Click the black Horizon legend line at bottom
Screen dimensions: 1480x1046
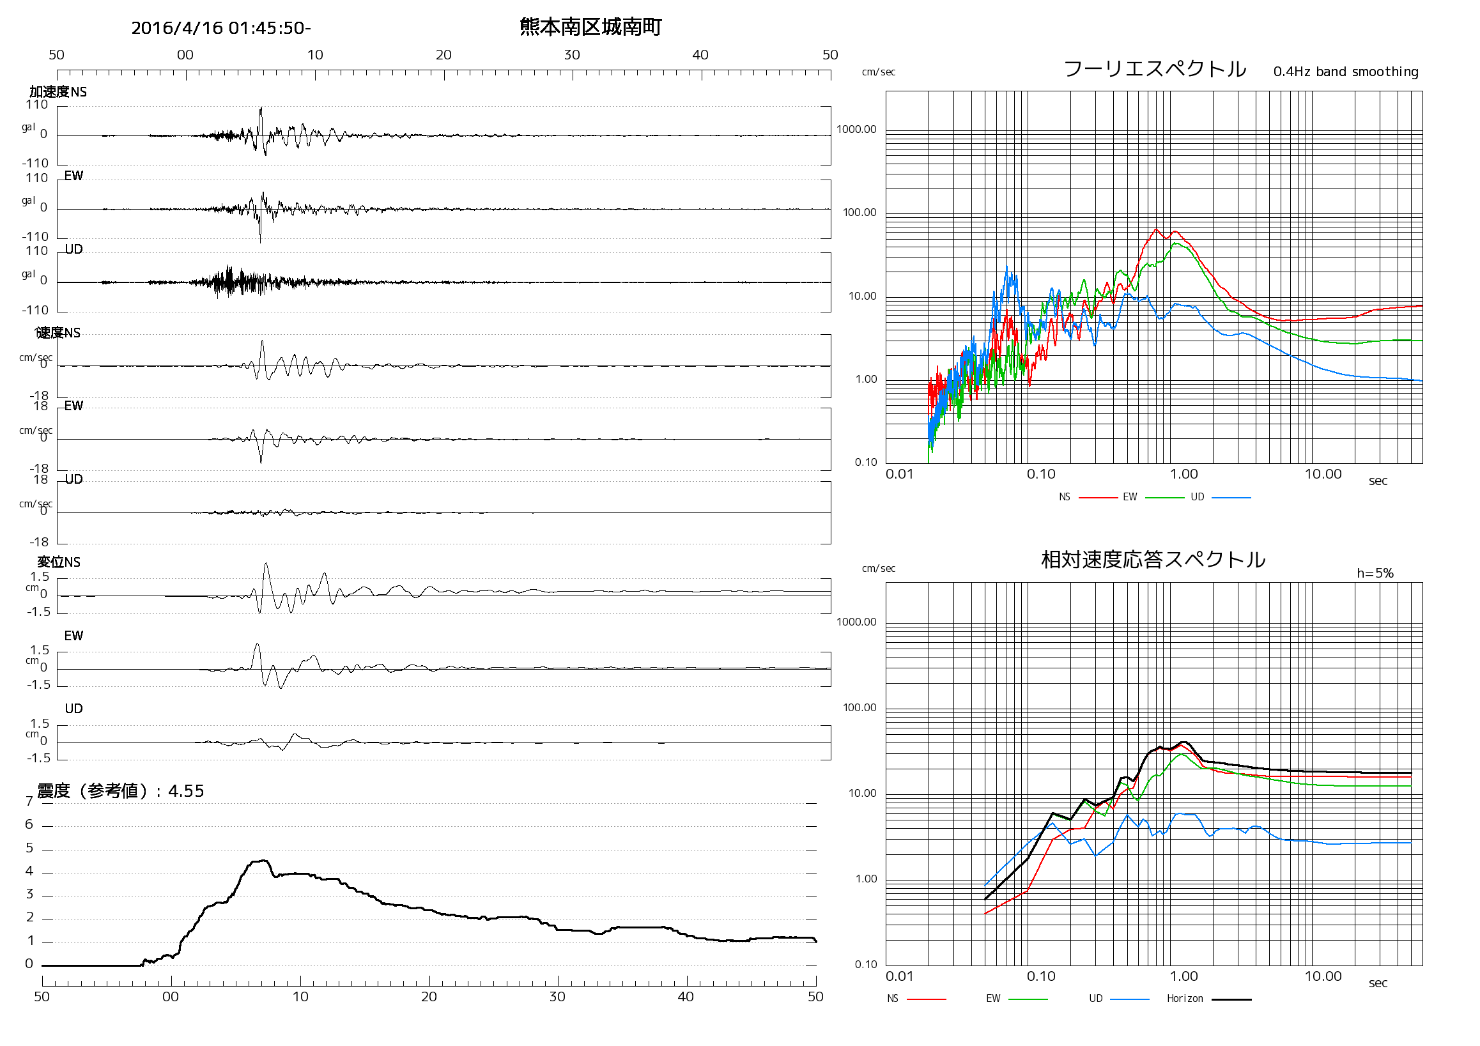pyautogui.click(x=1231, y=999)
